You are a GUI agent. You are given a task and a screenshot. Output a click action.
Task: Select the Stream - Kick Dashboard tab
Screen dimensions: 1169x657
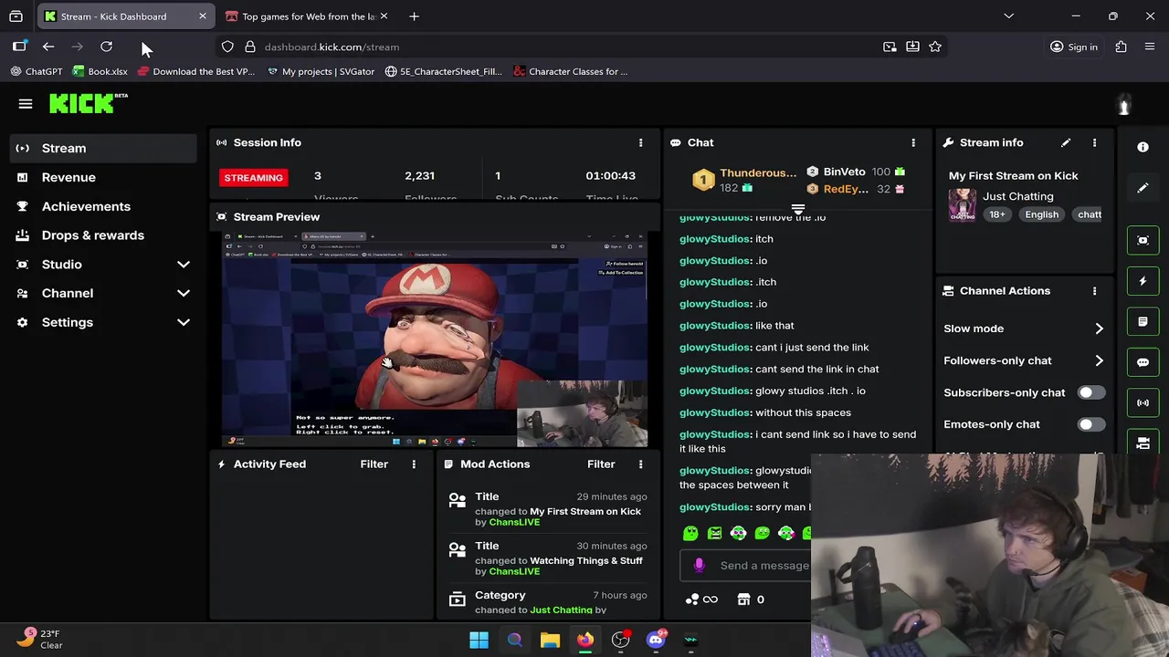click(124, 16)
